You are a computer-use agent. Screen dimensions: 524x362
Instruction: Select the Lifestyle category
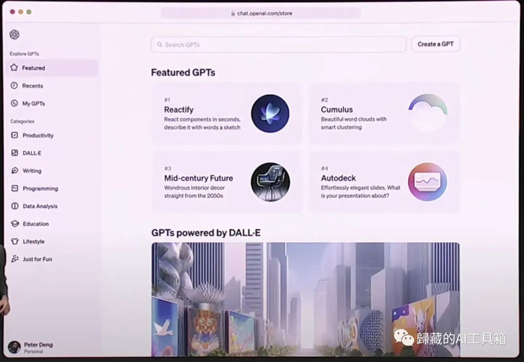point(33,241)
